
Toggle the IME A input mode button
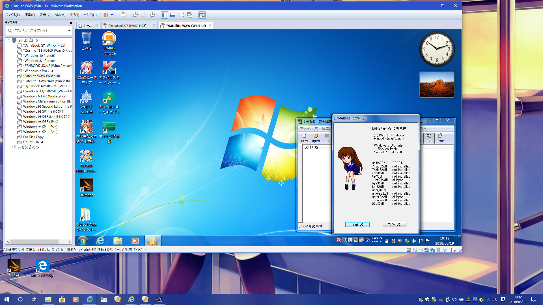click(x=345, y=240)
